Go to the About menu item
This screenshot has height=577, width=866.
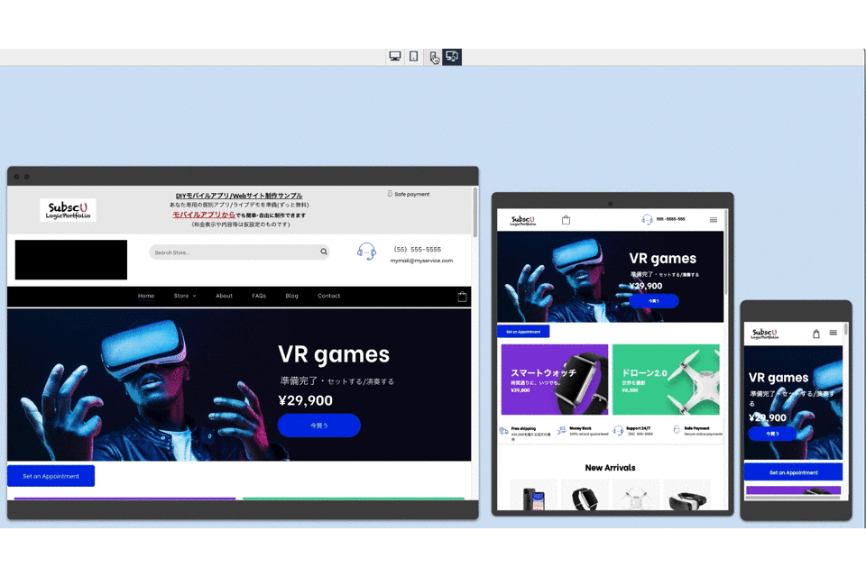pos(224,296)
